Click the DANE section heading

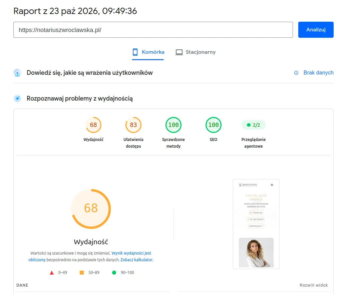(x=22, y=285)
